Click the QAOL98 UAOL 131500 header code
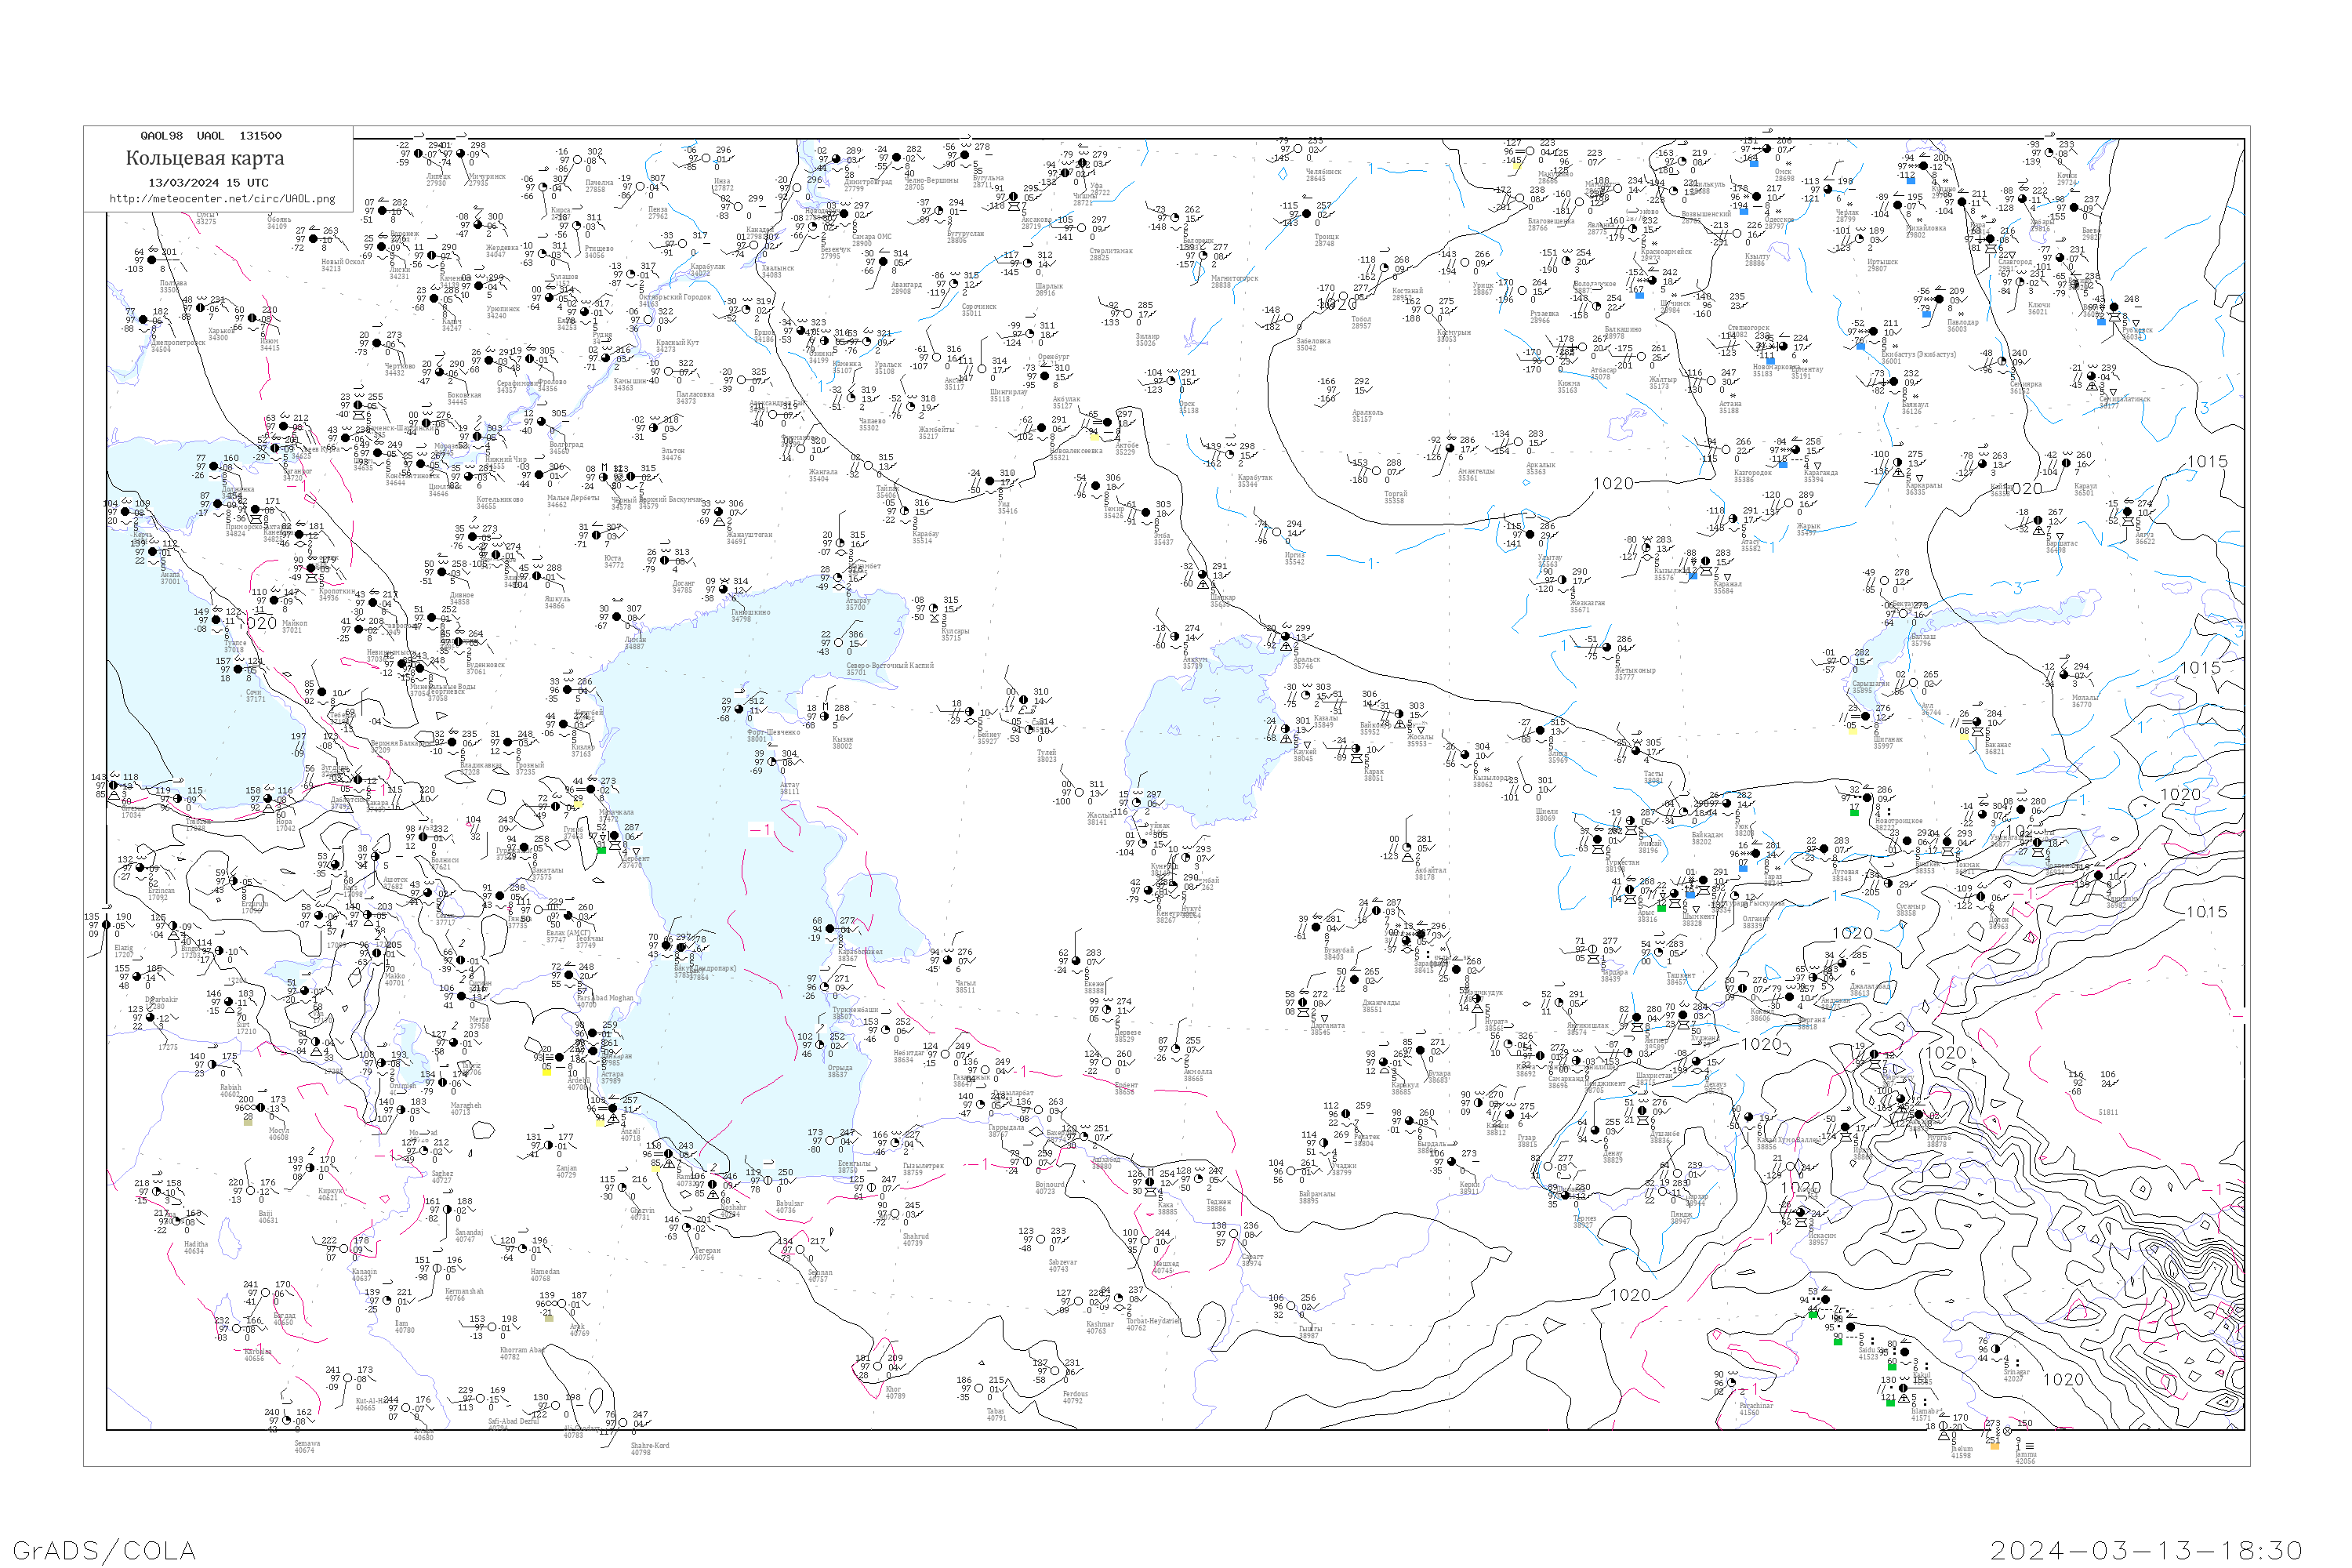 point(211,136)
